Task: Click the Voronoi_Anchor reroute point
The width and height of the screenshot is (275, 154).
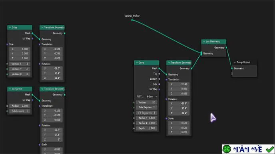Action: point(132,20)
